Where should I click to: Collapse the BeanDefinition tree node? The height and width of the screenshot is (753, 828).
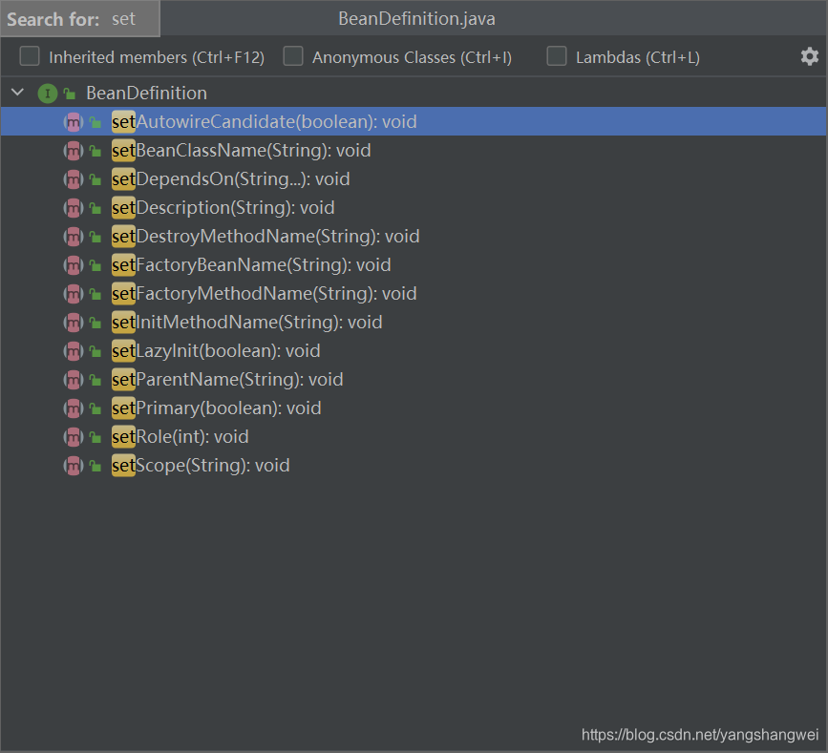[x=17, y=93]
